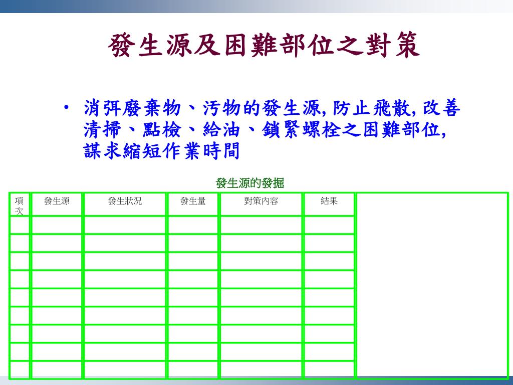Select the table header cell 發生源
Screen dimensions: 513x385
pyautogui.click(x=57, y=205)
